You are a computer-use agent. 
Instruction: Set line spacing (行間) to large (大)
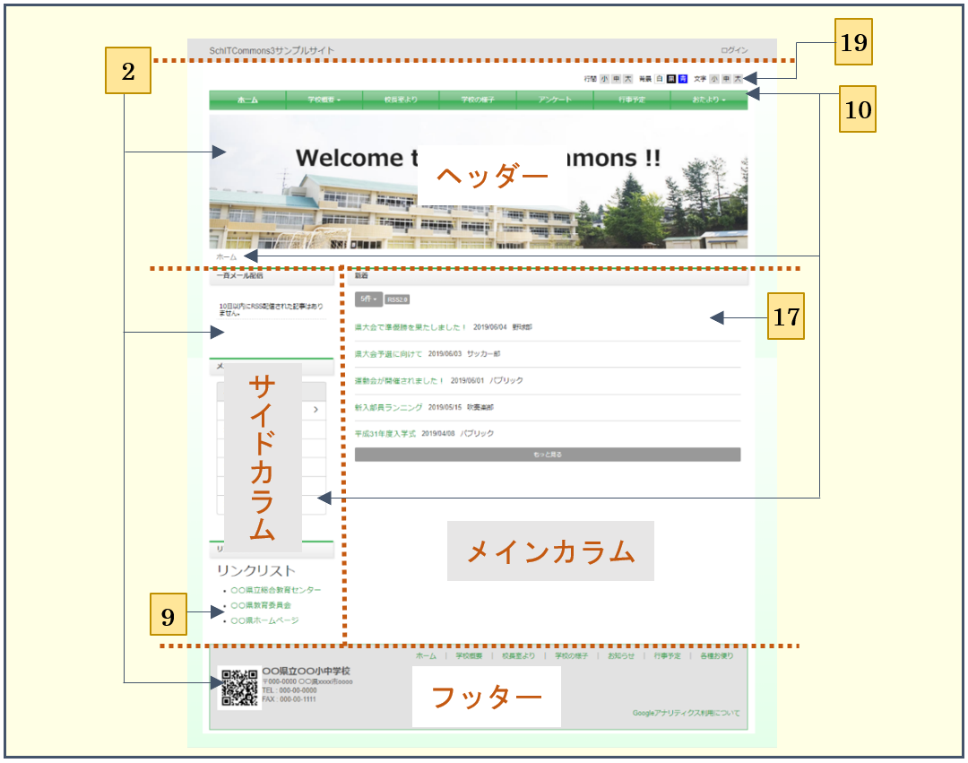(x=628, y=79)
